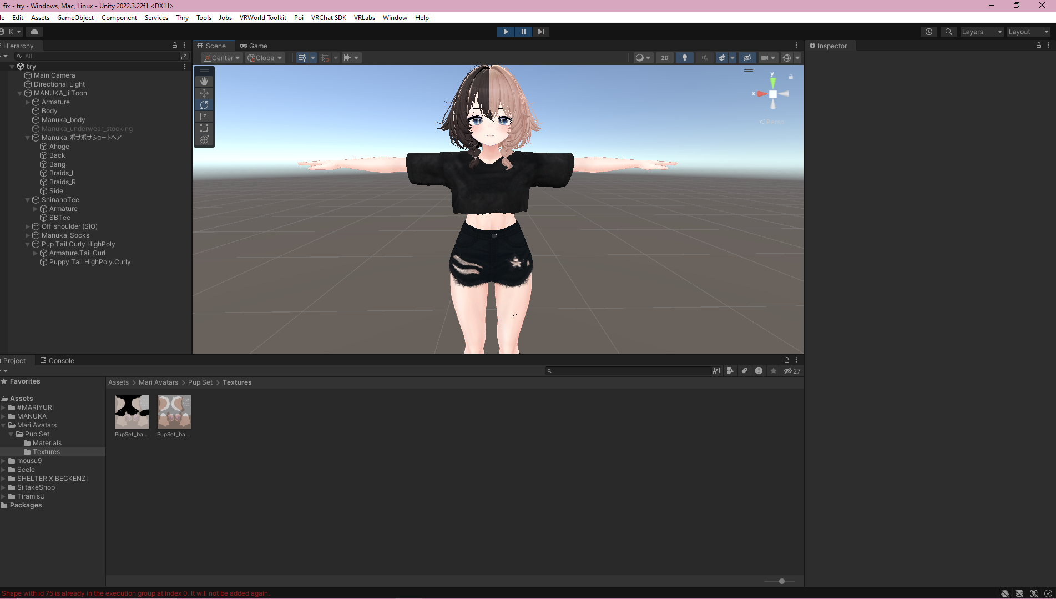Select the Materials folder in Project tree
The height and width of the screenshot is (599, 1056).
coord(47,443)
